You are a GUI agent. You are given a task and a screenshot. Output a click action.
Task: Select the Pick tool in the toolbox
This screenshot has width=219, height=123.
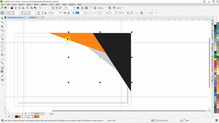pyautogui.click(x=2, y=18)
